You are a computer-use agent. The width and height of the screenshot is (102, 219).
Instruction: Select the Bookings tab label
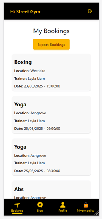pyautogui.click(x=17, y=211)
